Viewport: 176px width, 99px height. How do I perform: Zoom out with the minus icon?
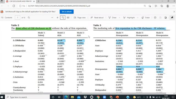coord(52,18)
